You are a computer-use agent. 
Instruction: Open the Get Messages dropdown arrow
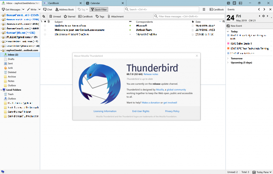click(x=23, y=9)
